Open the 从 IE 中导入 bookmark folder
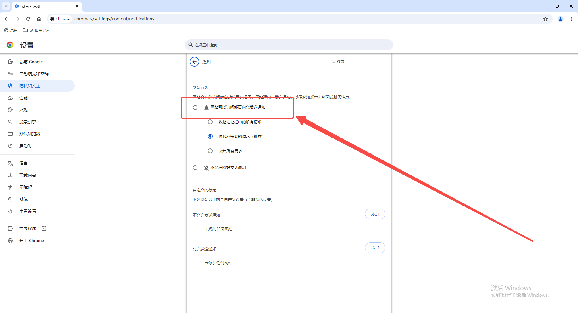578x313 pixels. tap(36, 30)
